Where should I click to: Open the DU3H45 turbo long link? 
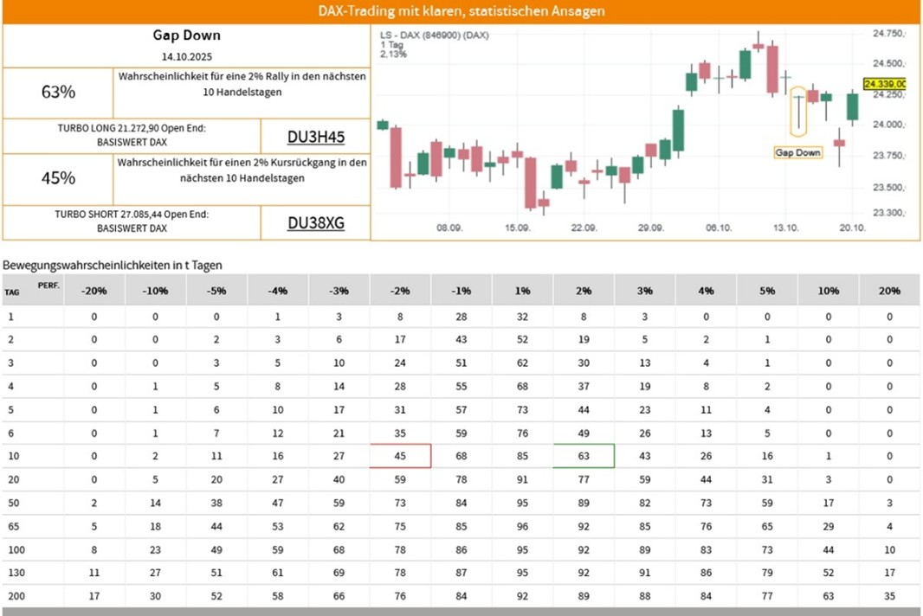click(x=315, y=137)
